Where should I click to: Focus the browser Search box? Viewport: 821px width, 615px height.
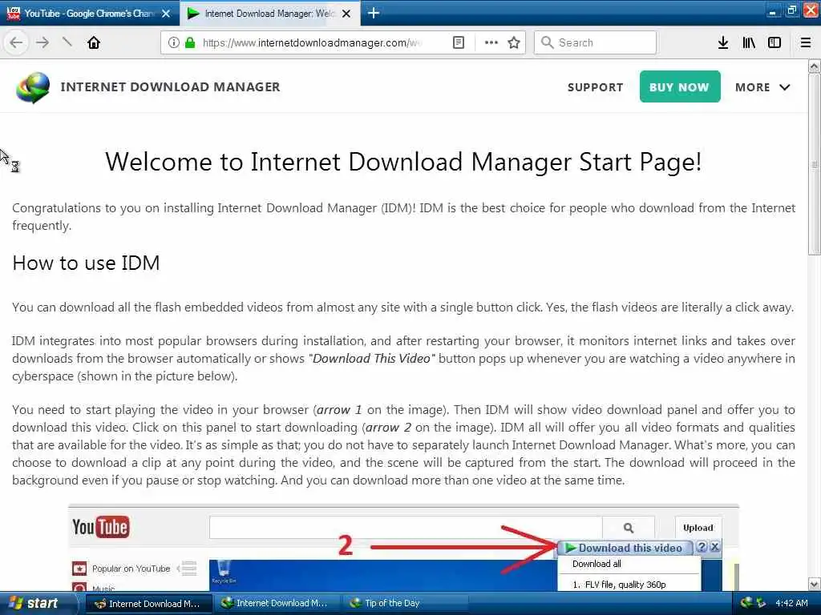point(595,42)
